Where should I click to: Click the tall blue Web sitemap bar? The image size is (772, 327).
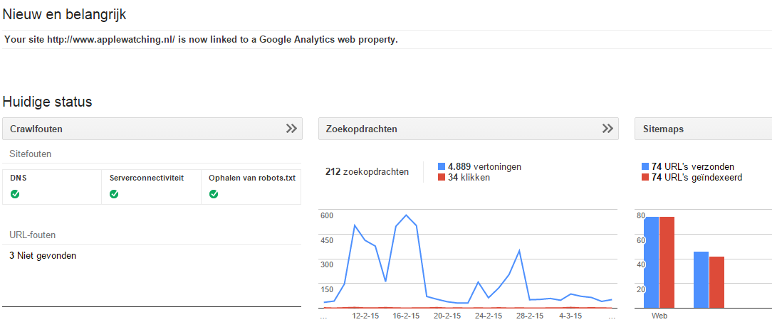click(651, 262)
